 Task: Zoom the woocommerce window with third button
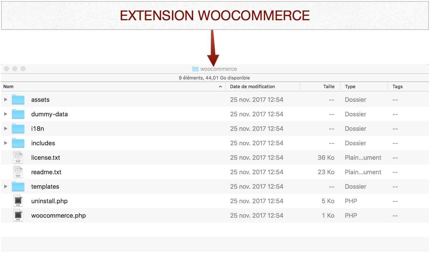(x=23, y=69)
